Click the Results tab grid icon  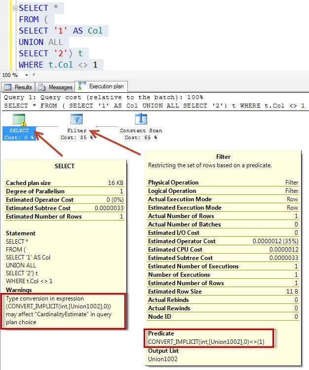pos(8,87)
